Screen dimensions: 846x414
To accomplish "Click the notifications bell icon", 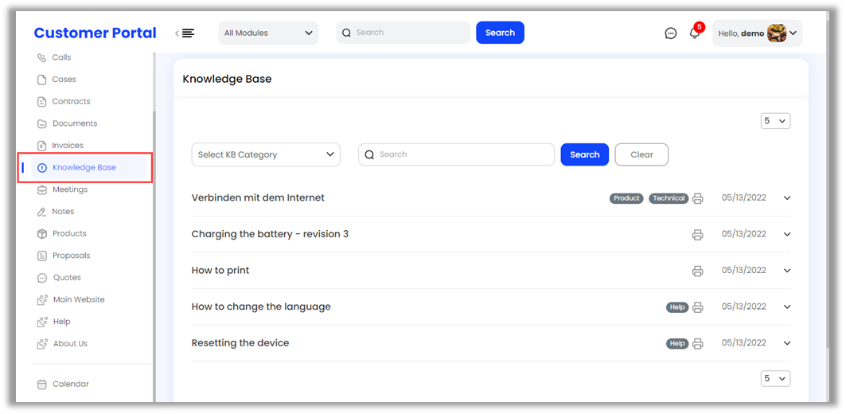I will [695, 33].
